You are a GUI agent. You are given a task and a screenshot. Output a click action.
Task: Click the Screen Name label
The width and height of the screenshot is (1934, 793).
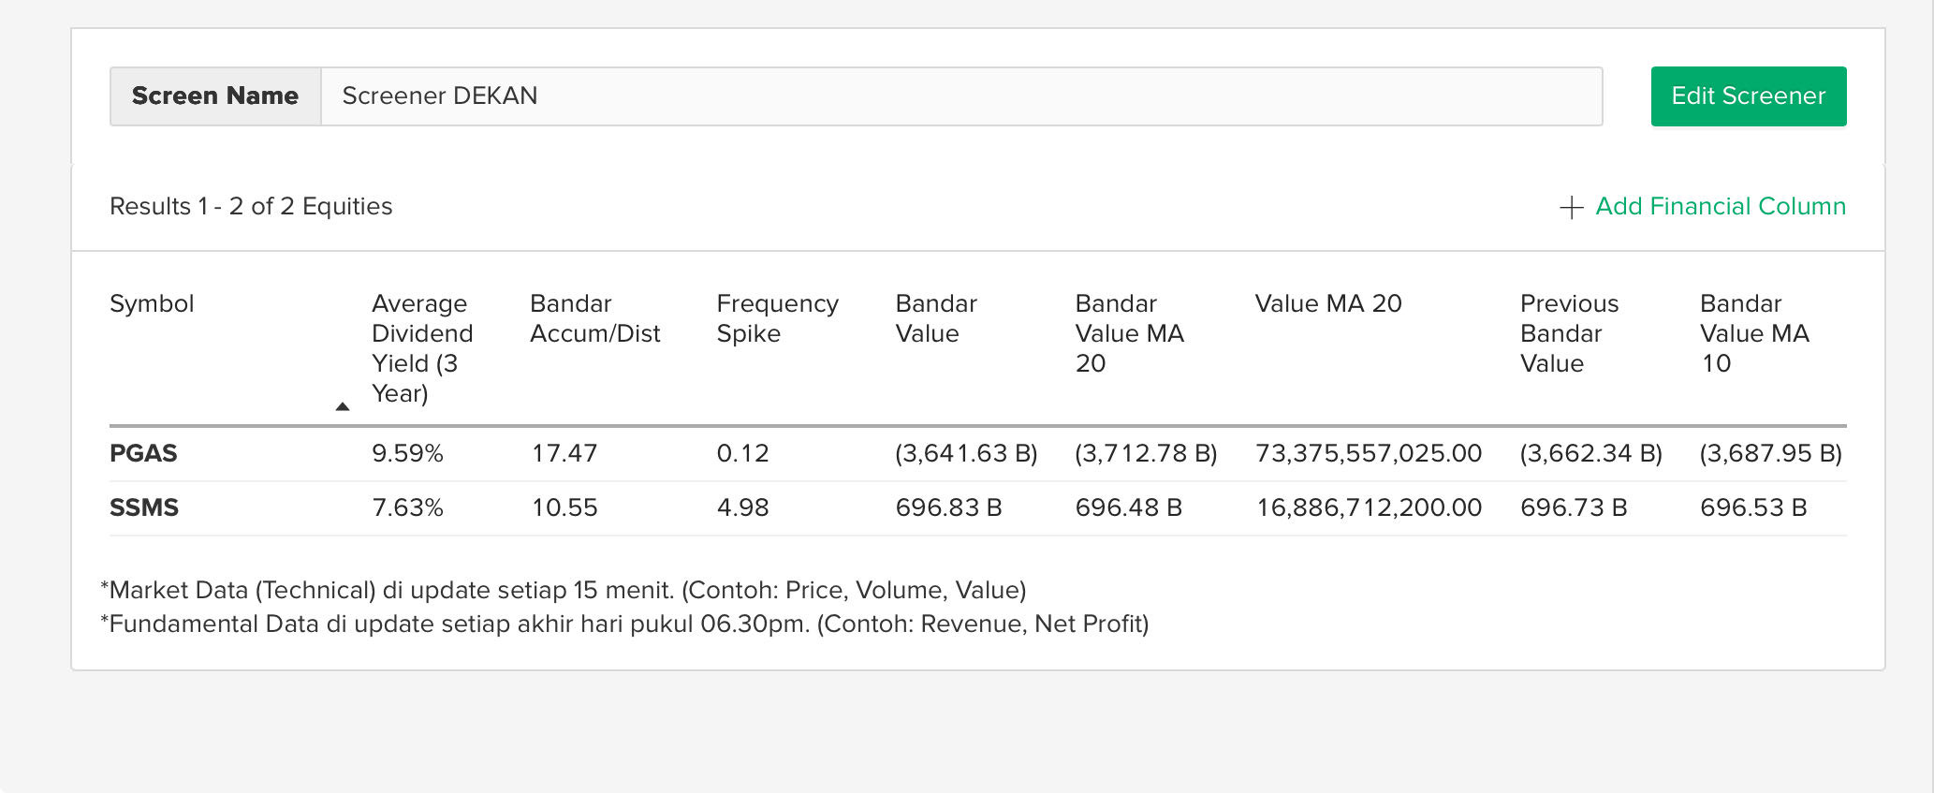tap(215, 95)
